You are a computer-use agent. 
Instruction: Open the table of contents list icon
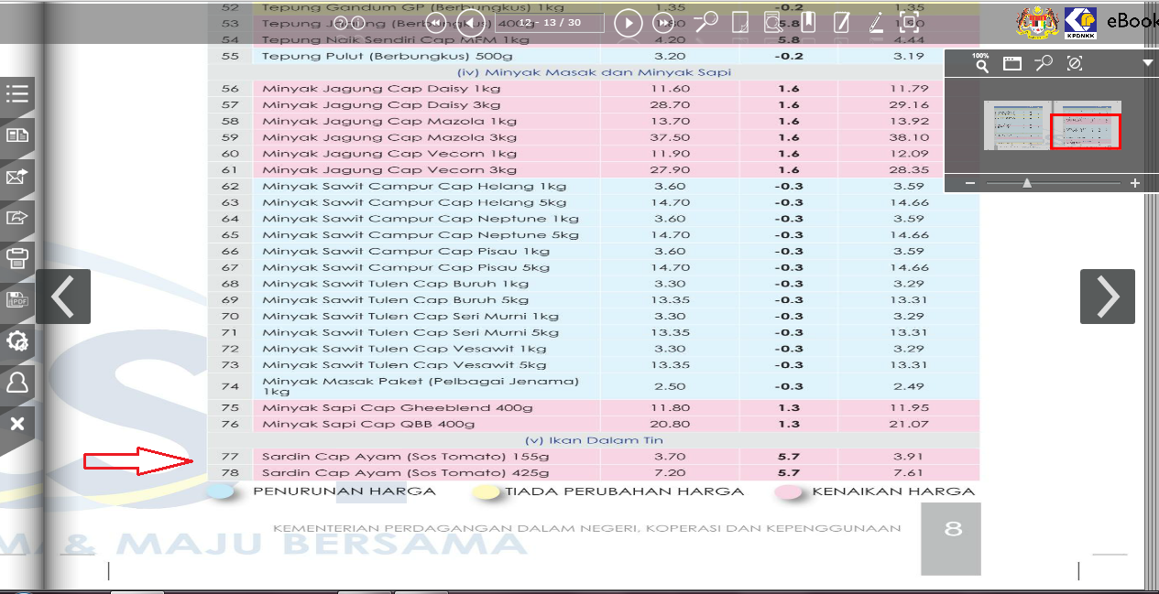17,94
